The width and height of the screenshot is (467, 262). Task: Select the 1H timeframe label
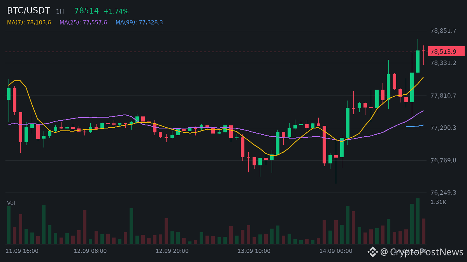coord(60,12)
